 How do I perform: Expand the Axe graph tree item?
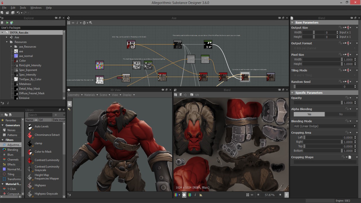[x=7, y=37]
